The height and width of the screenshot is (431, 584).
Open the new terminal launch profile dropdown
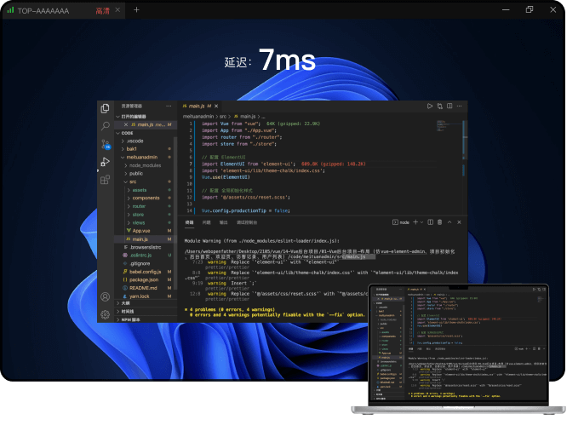[420, 221]
